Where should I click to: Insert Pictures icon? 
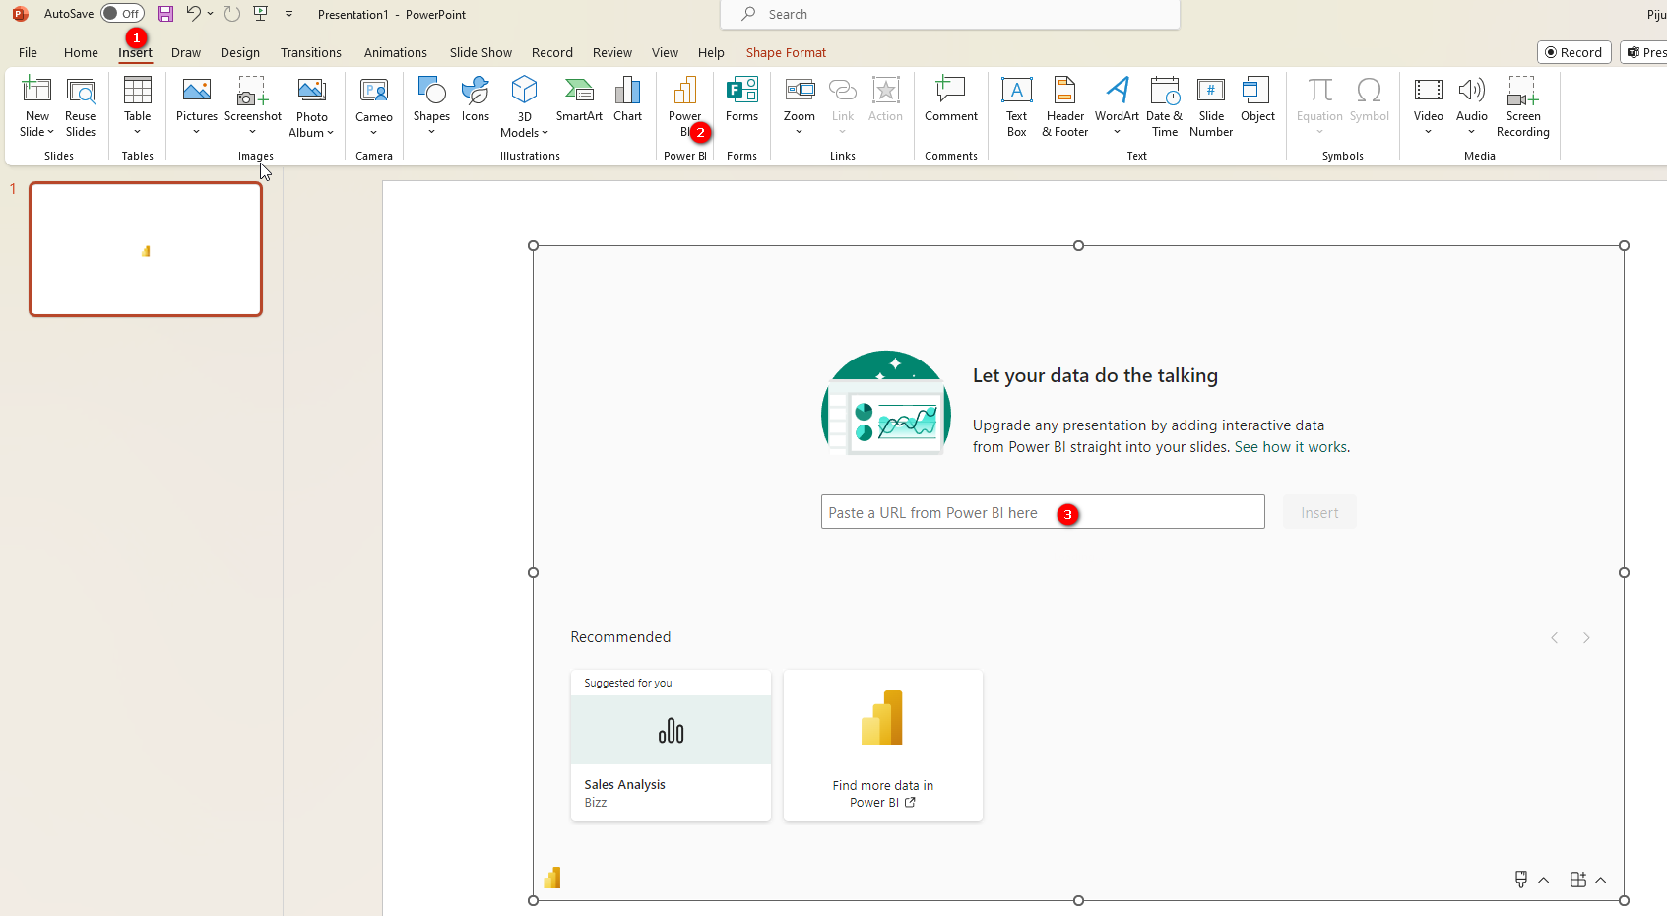coord(197,92)
